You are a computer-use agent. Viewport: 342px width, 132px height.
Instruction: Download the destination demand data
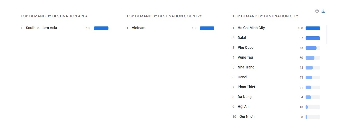point(323,11)
